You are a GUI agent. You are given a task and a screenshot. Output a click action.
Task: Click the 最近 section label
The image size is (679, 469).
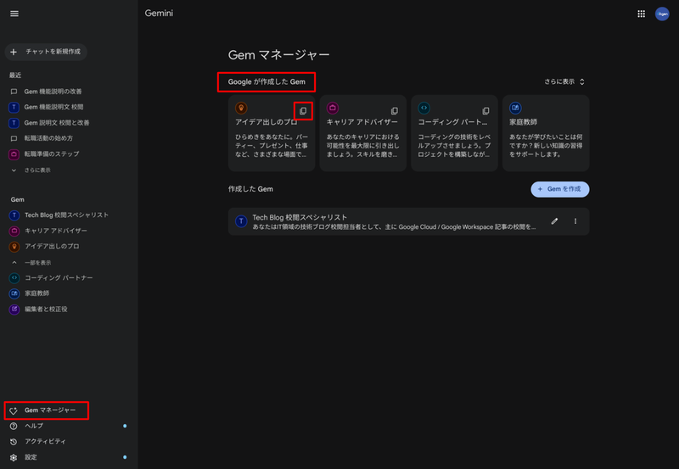15,75
